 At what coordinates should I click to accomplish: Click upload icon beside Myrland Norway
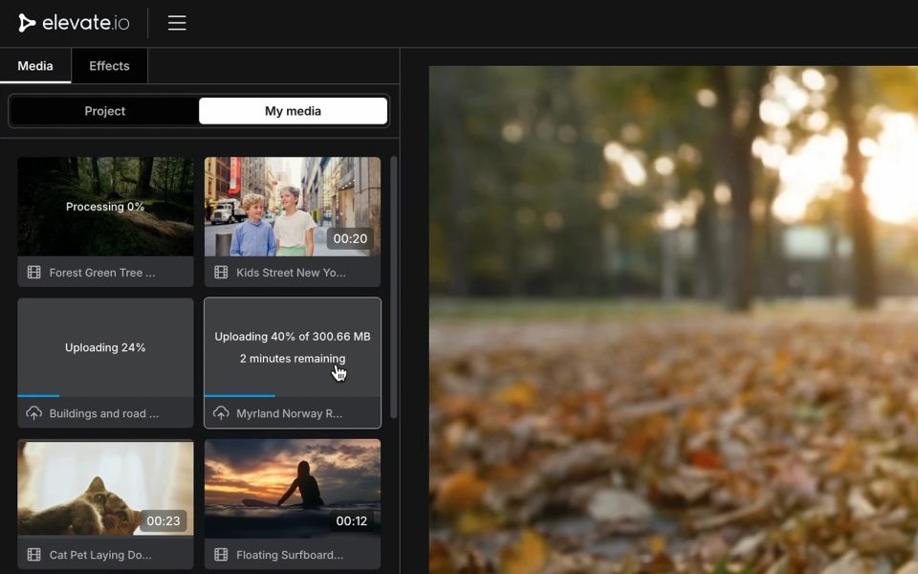click(221, 413)
